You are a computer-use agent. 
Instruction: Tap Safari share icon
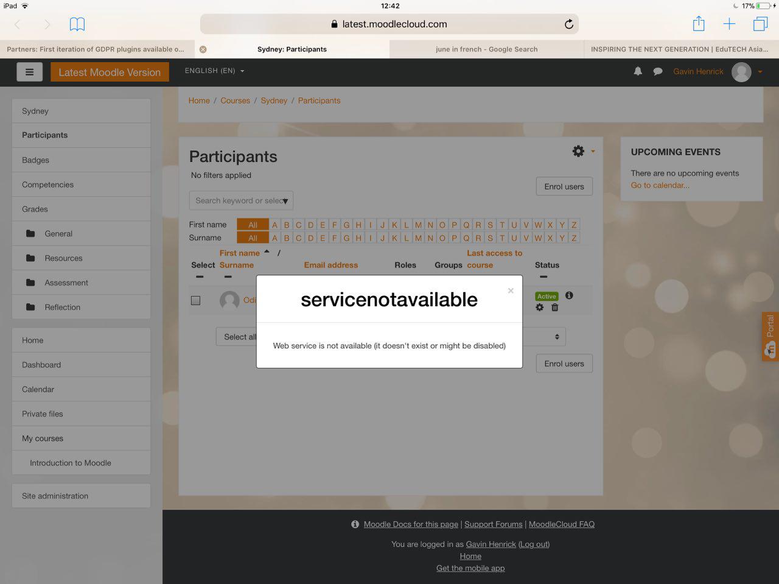point(699,24)
